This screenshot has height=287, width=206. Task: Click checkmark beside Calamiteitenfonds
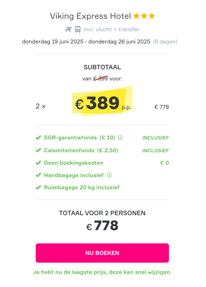pyautogui.click(x=38, y=150)
